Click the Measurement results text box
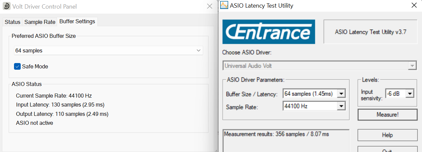The image size is (422, 152). click(286, 141)
